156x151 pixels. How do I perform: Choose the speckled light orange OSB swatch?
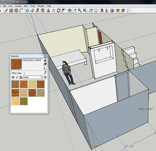[x=15, y=101]
